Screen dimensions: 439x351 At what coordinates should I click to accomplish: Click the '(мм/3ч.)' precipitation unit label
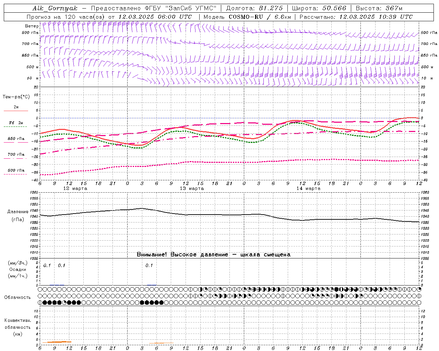18,263
